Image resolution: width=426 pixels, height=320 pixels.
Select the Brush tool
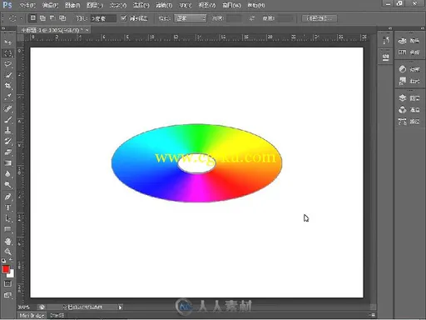(x=7, y=120)
